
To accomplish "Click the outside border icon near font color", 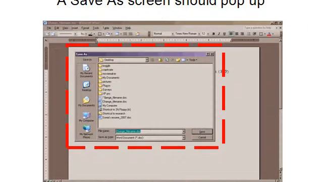I will click(261, 34).
